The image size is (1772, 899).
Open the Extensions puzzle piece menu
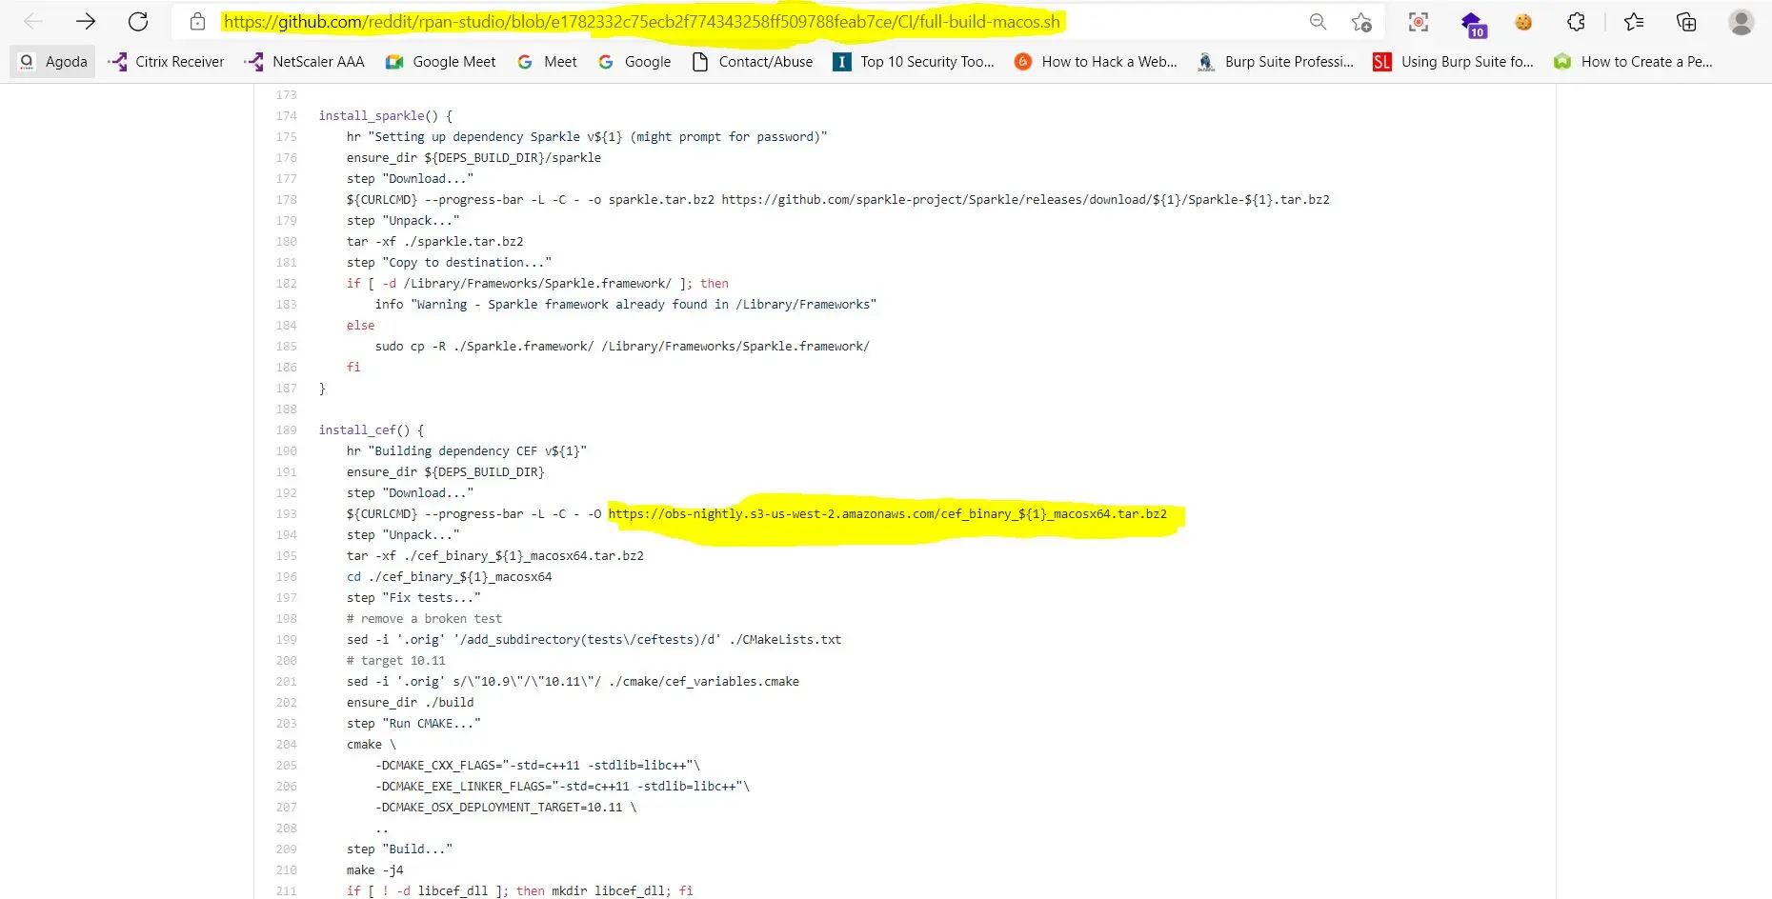point(1576,22)
